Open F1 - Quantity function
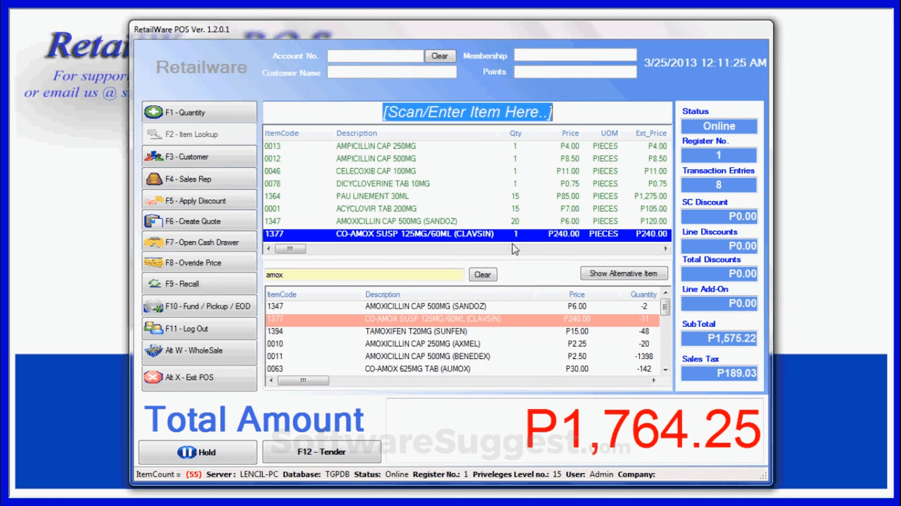This screenshot has height=506, width=901. (199, 113)
